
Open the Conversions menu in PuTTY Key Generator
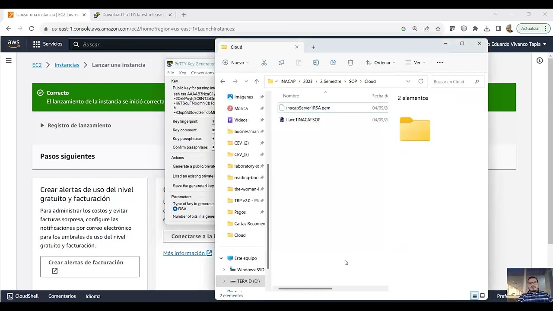203,73
